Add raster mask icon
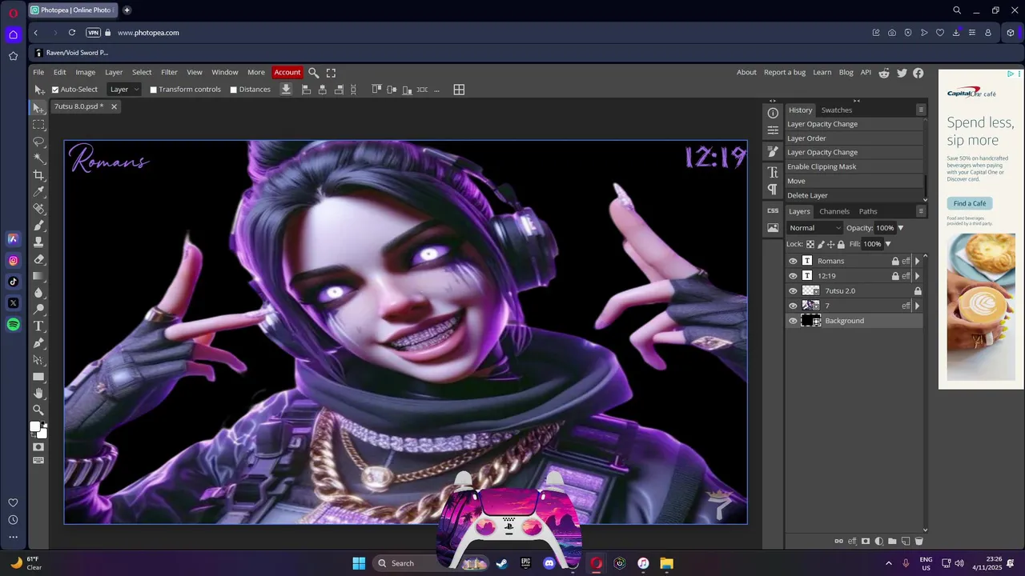 pyautogui.click(x=866, y=542)
